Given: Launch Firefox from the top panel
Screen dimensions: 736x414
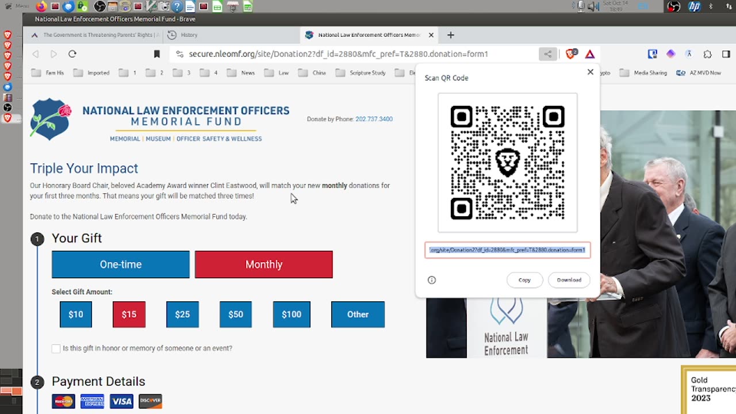Looking at the screenshot, I should [x=41, y=6].
